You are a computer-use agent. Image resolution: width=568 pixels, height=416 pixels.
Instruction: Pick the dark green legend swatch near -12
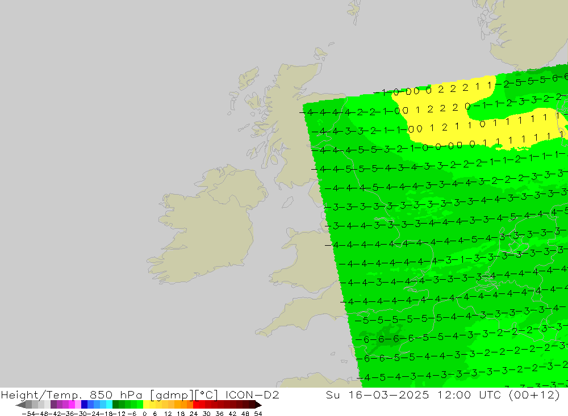(115, 405)
